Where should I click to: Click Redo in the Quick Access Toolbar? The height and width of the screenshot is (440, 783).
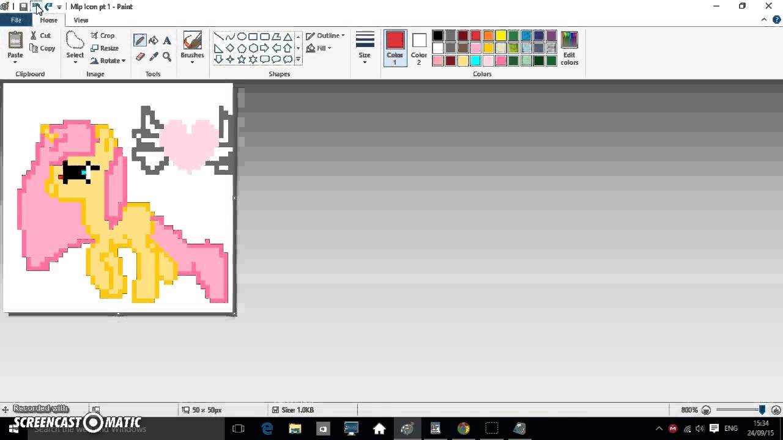pyautogui.click(x=48, y=7)
